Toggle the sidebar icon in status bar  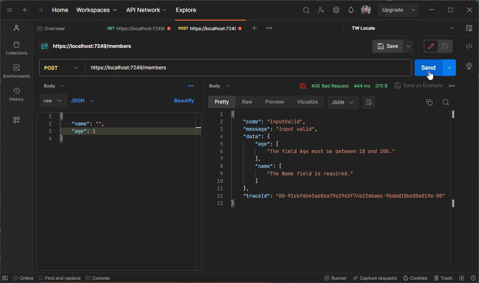click(5, 278)
